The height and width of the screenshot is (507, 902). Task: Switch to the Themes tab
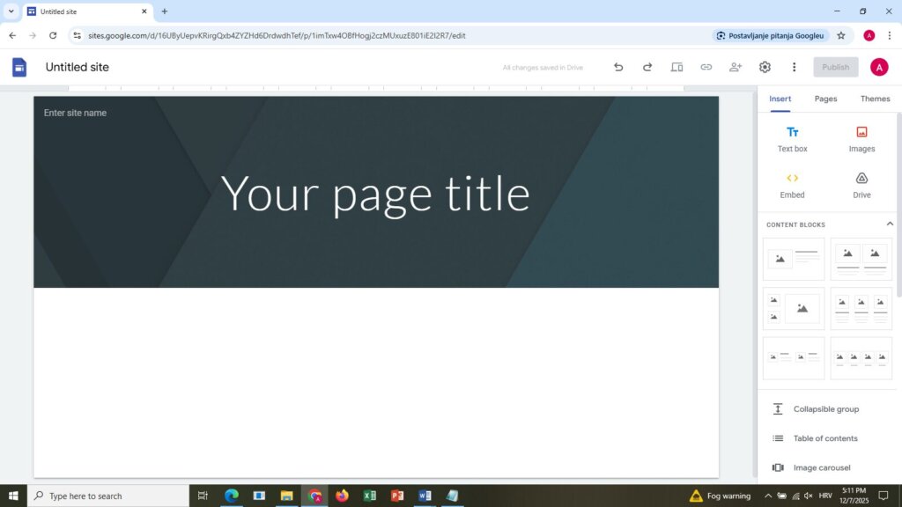click(875, 99)
